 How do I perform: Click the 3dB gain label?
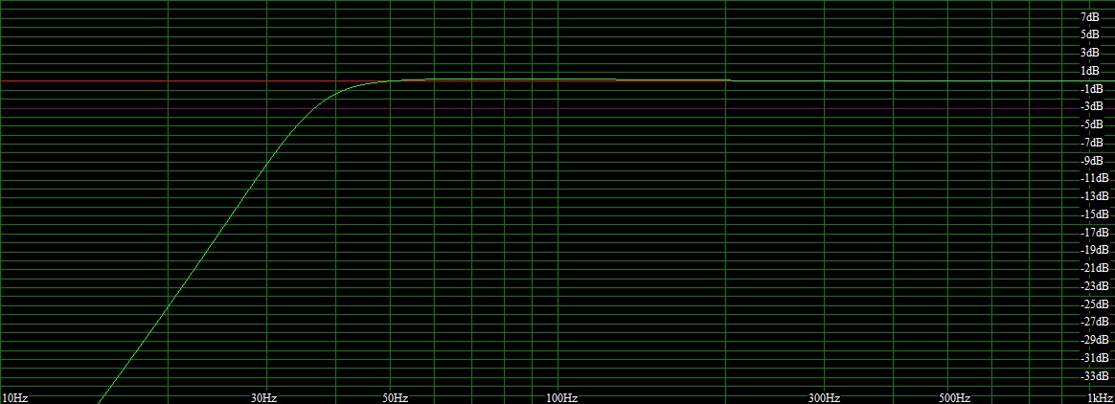coord(1089,53)
